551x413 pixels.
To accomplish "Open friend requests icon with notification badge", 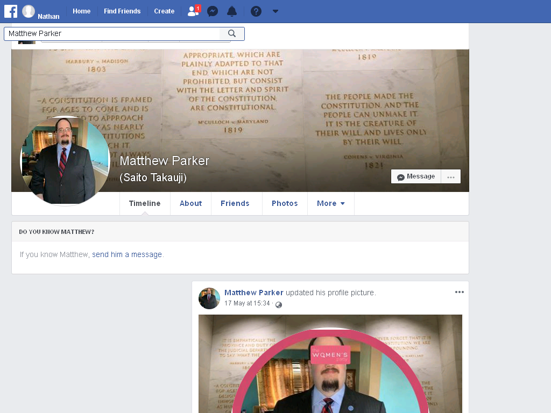I will click(x=194, y=11).
